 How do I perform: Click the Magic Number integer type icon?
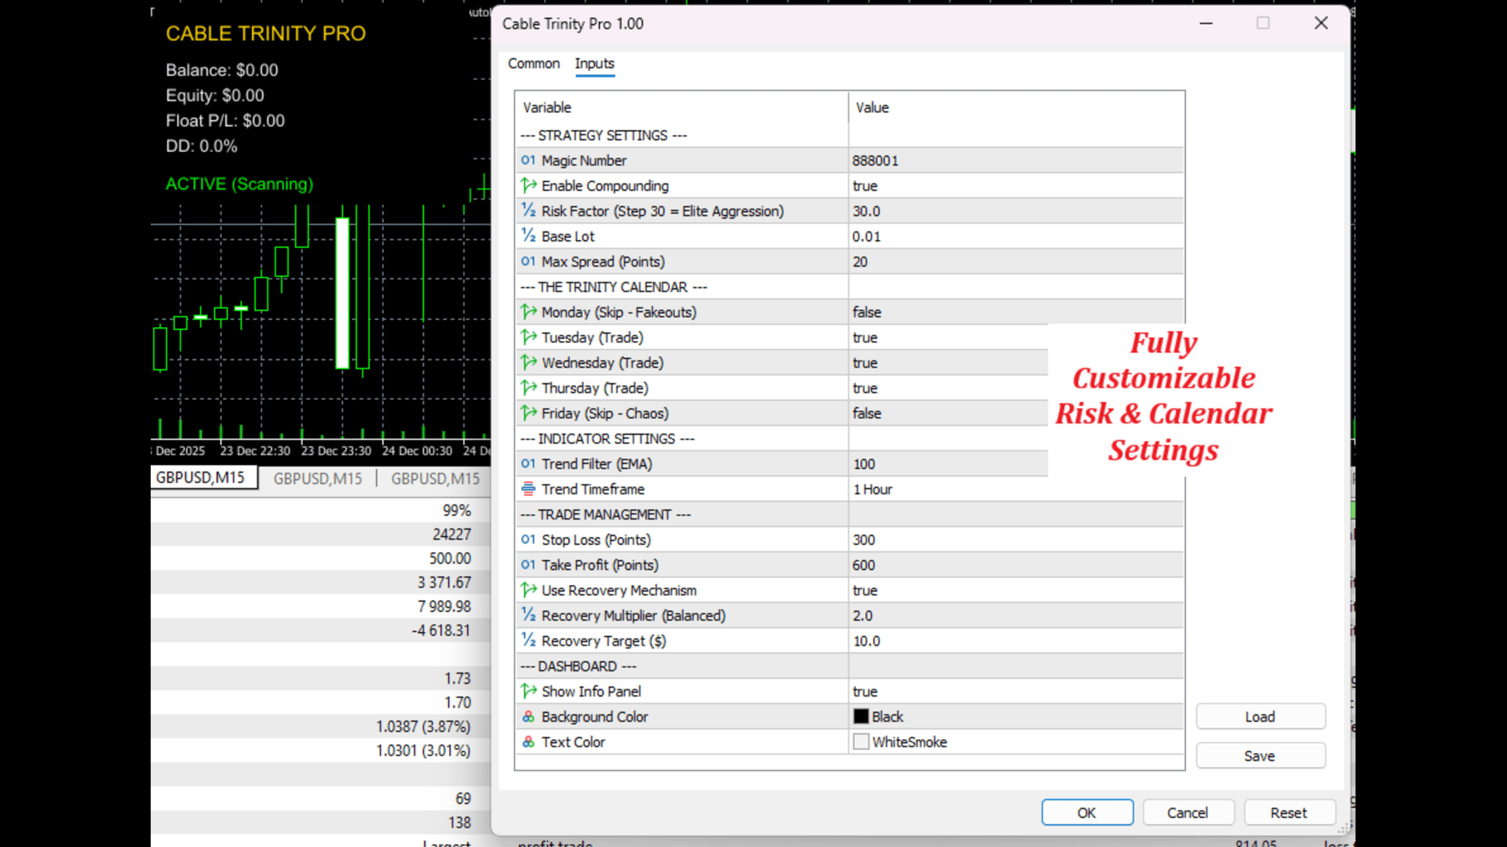(528, 160)
